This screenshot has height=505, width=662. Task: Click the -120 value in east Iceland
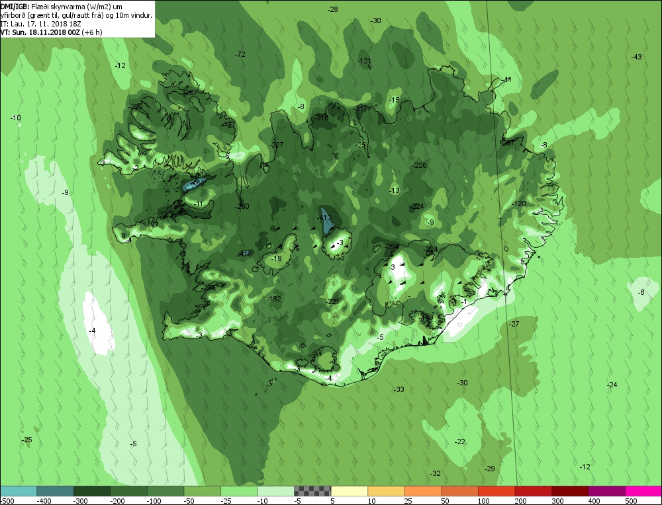(x=519, y=204)
